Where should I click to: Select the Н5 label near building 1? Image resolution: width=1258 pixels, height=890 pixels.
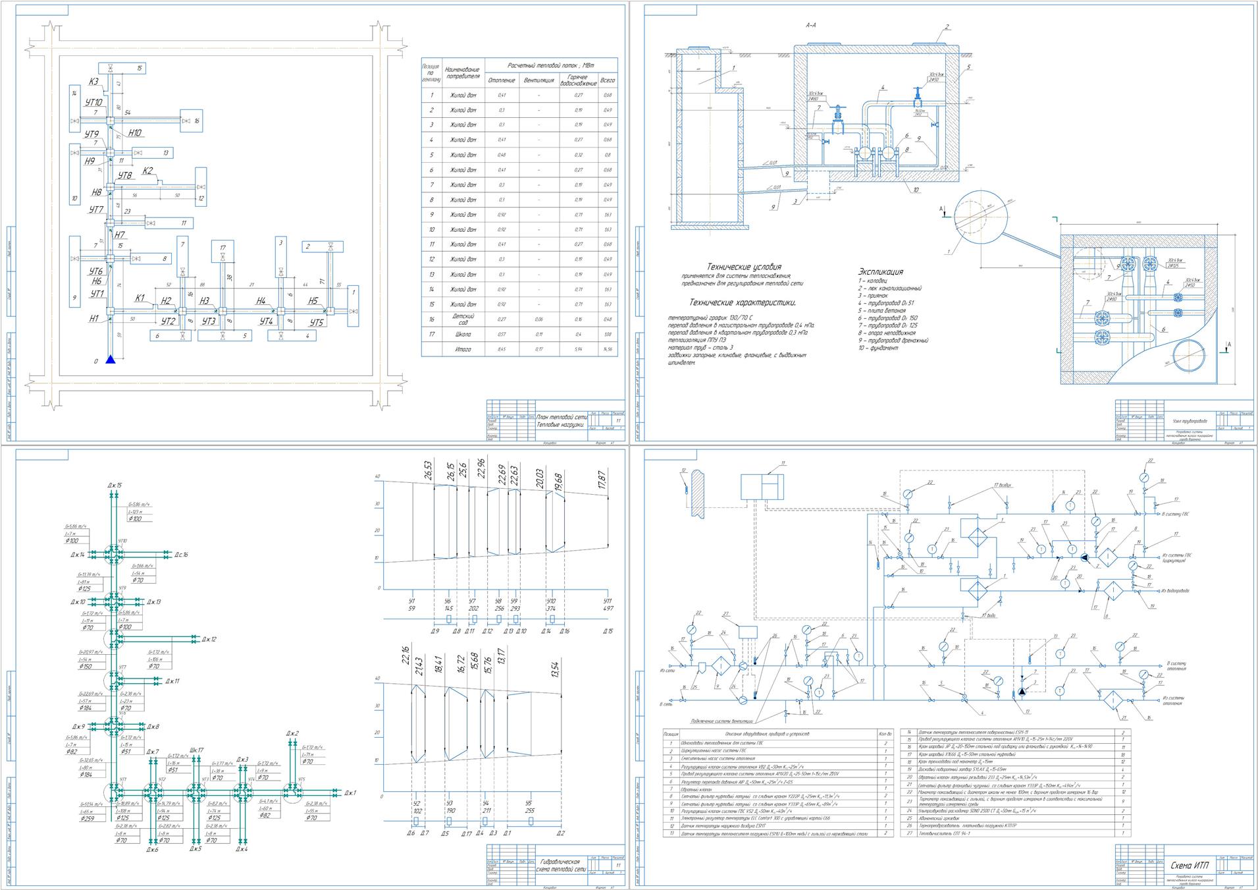pos(313,300)
